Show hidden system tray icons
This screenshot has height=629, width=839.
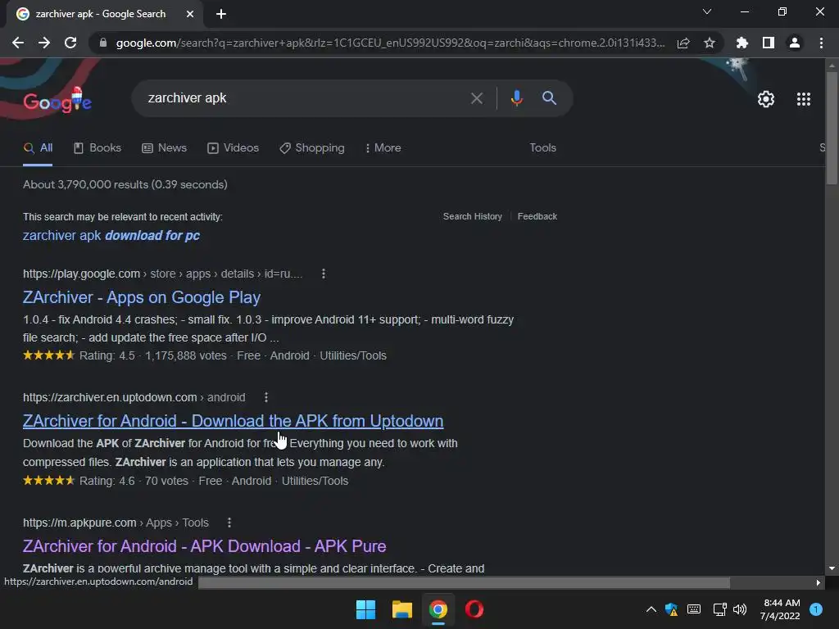(651, 609)
